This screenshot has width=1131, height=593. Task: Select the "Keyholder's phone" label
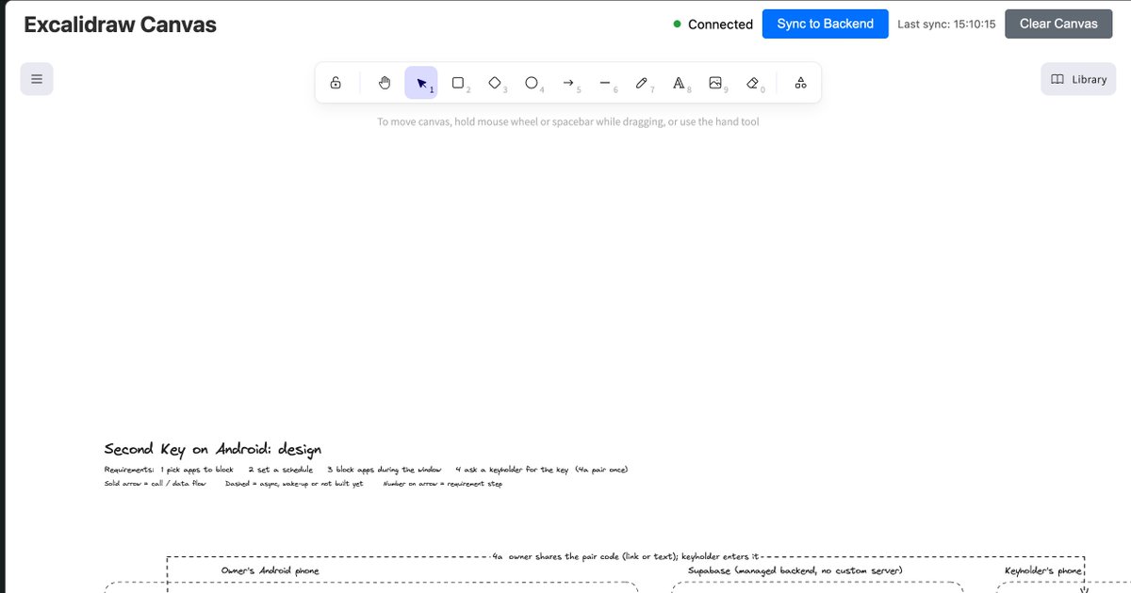[1044, 570]
